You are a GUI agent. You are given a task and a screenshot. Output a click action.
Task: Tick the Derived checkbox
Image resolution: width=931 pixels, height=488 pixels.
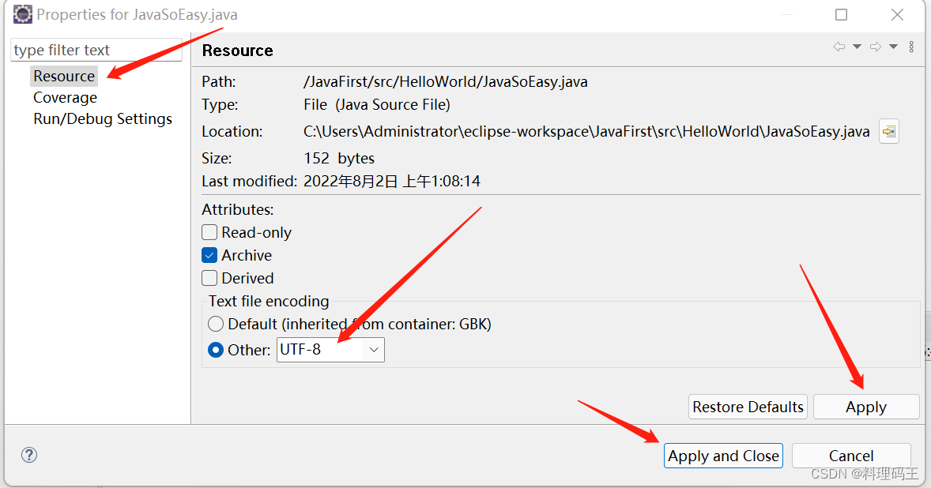click(x=209, y=278)
